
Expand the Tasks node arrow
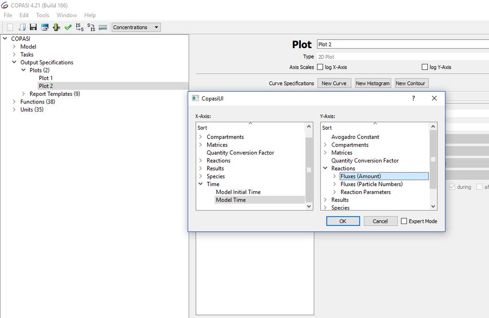(14, 54)
